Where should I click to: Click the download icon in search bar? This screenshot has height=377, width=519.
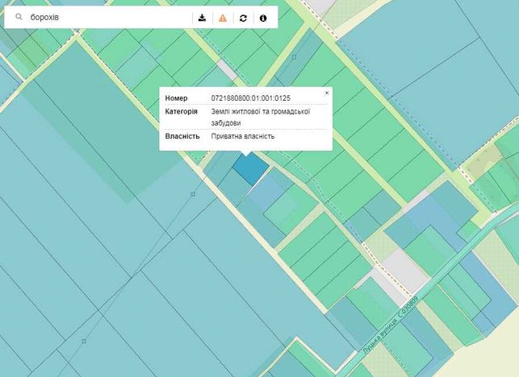click(202, 18)
